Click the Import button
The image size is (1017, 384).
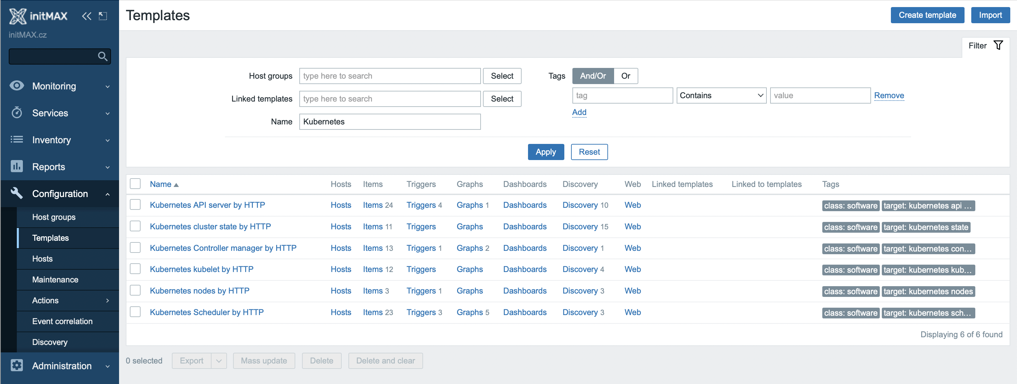[990, 15]
